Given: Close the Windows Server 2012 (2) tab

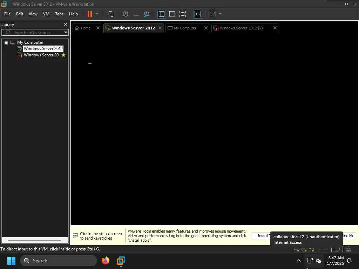Looking at the screenshot, I should click(275, 28).
